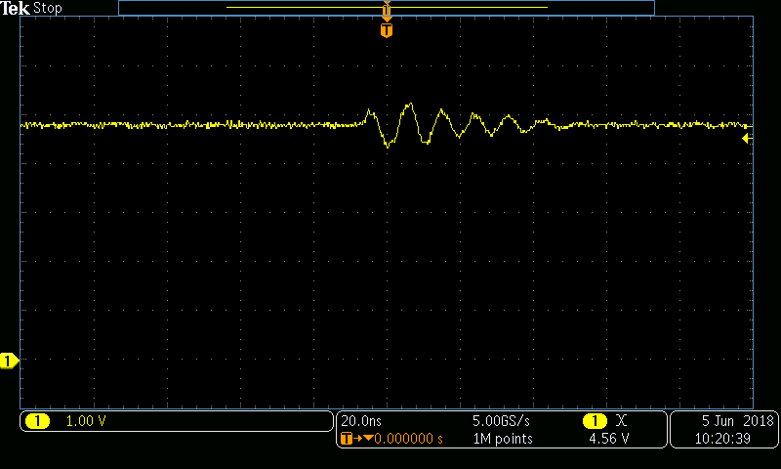
Task: Click the Stop acquisition status
Action: click(47, 8)
